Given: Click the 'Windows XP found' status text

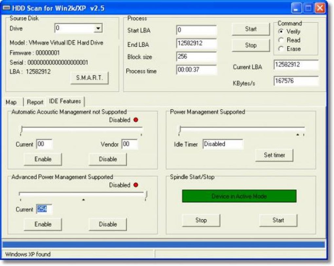Looking at the screenshot, I should (28, 254).
